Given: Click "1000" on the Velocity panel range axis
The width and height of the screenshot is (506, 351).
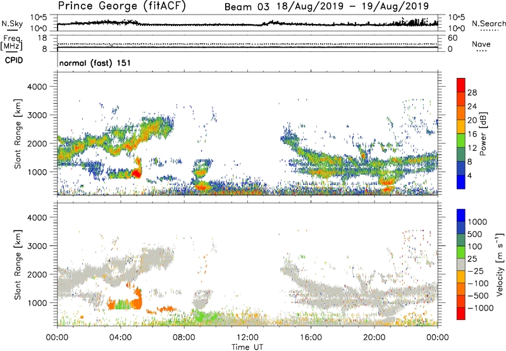Looking at the screenshot, I should [x=37, y=303].
